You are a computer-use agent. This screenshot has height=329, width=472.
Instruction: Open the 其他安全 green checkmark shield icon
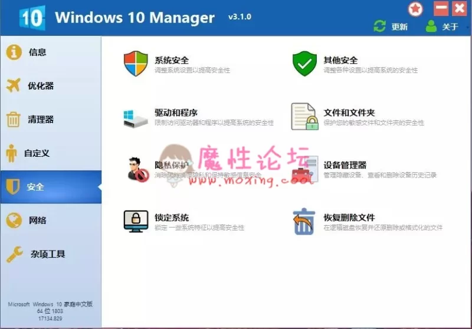pyautogui.click(x=304, y=64)
